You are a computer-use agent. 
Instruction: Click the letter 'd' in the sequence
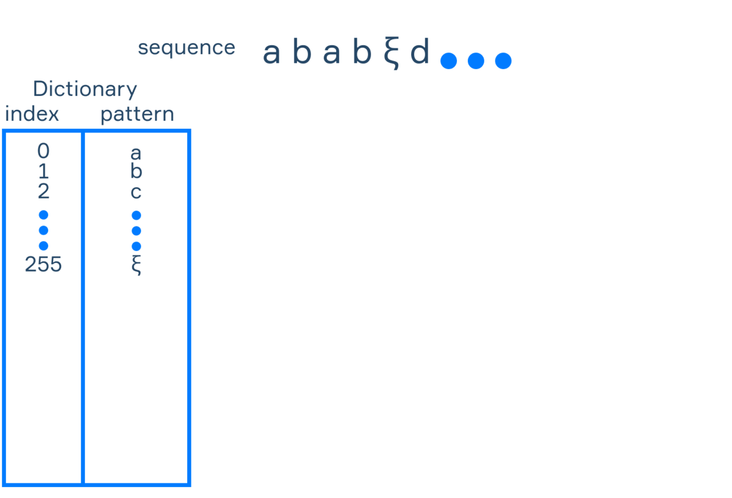(x=420, y=51)
